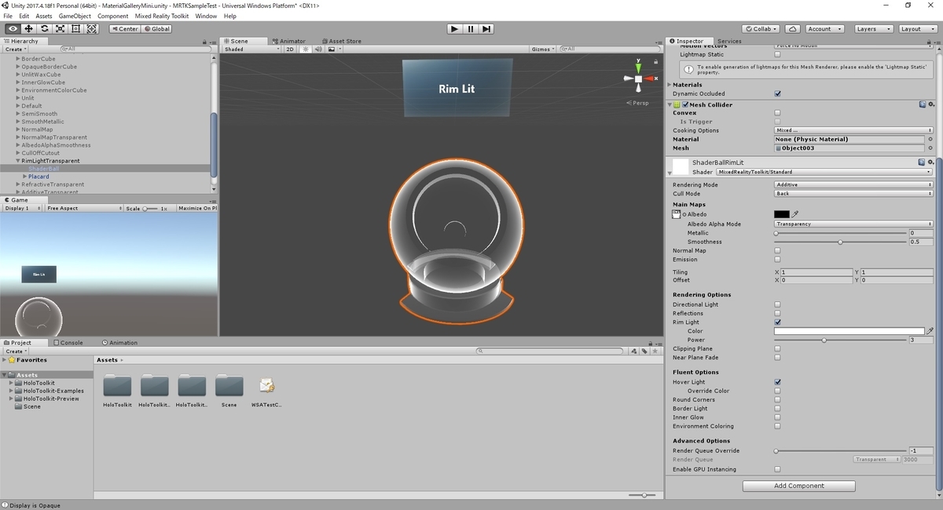Open Cull Mode dropdown
This screenshot has height=510, width=943.
[854, 193]
